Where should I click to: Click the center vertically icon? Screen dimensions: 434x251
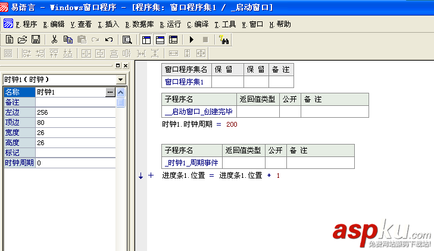pos(100,54)
